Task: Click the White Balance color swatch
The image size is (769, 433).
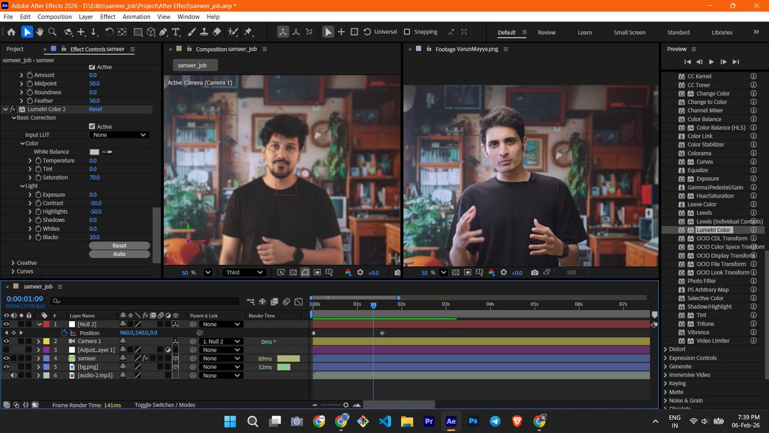Action: coord(94,152)
